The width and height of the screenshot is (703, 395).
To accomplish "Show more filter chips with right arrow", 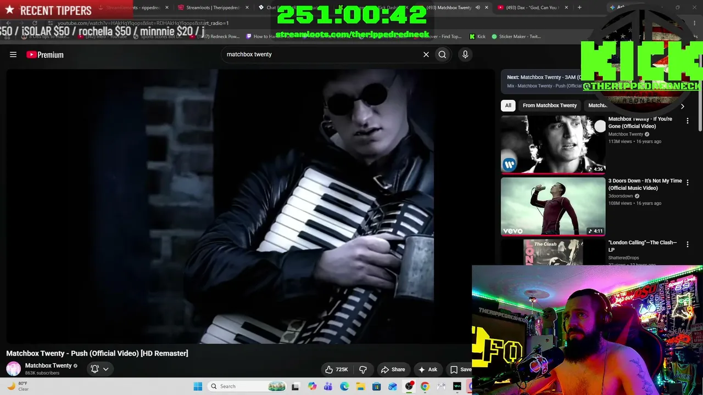I will (682, 106).
